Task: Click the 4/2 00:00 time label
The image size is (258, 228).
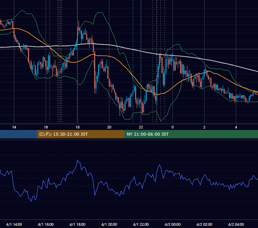Action: point(173,224)
